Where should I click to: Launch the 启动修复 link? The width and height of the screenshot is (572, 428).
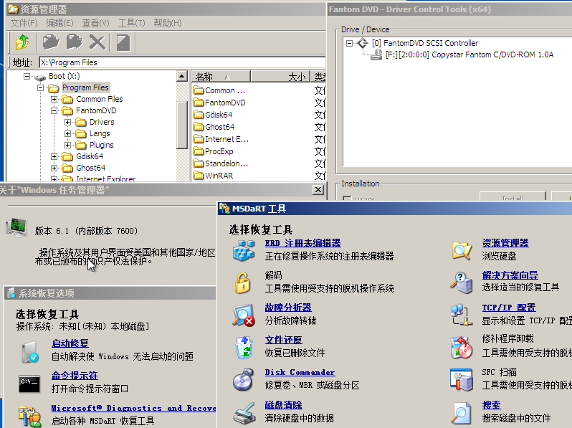(70, 343)
